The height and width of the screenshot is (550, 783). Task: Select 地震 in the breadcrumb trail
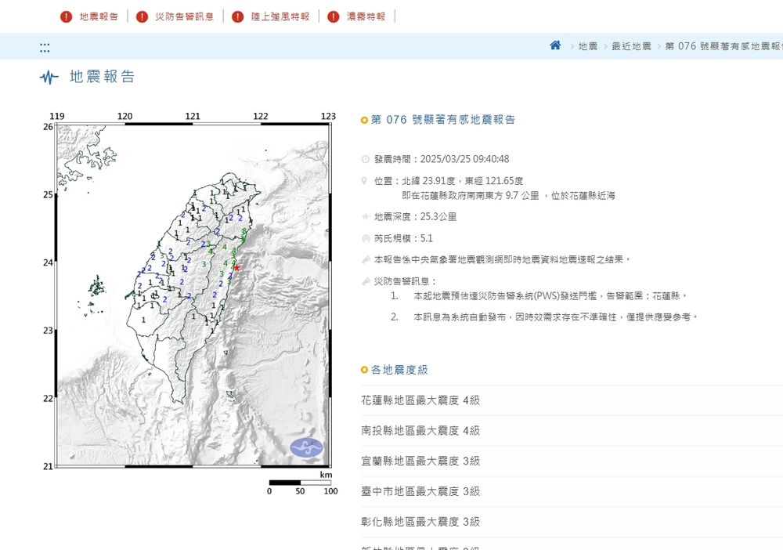click(587, 46)
